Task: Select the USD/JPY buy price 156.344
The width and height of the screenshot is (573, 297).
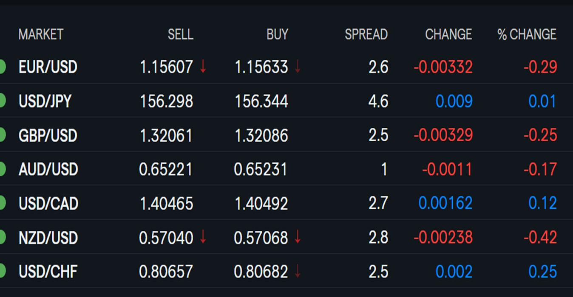Action: pos(261,101)
